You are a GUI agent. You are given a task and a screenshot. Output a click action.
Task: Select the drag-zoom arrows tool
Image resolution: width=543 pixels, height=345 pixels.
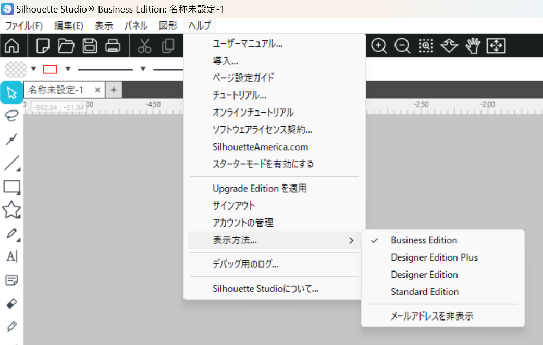tap(449, 45)
